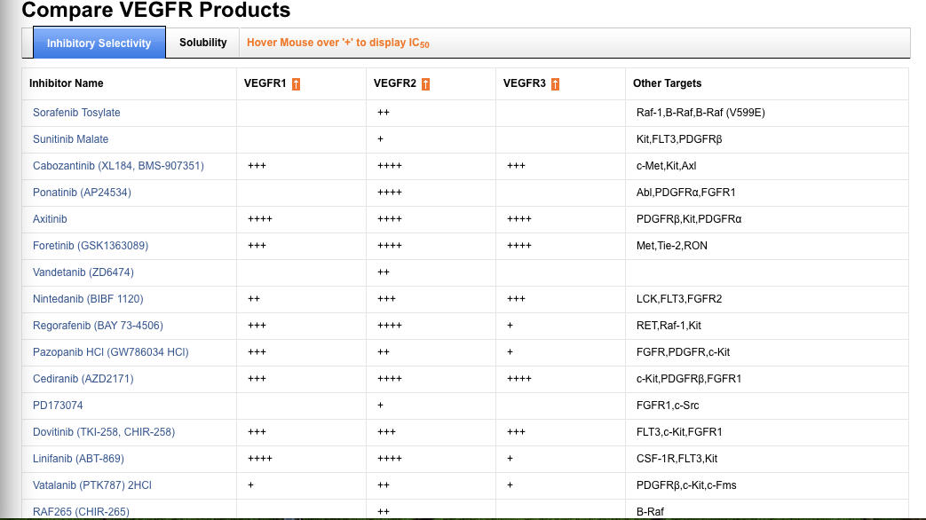Click Pazopanib HCl VEGFR2 '++' rating
The width and height of the screenshot is (926, 520).
click(x=384, y=352)
